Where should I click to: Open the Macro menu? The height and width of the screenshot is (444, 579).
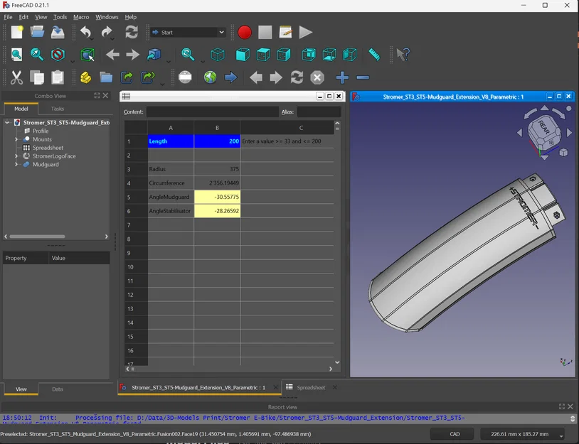point(81,17)
